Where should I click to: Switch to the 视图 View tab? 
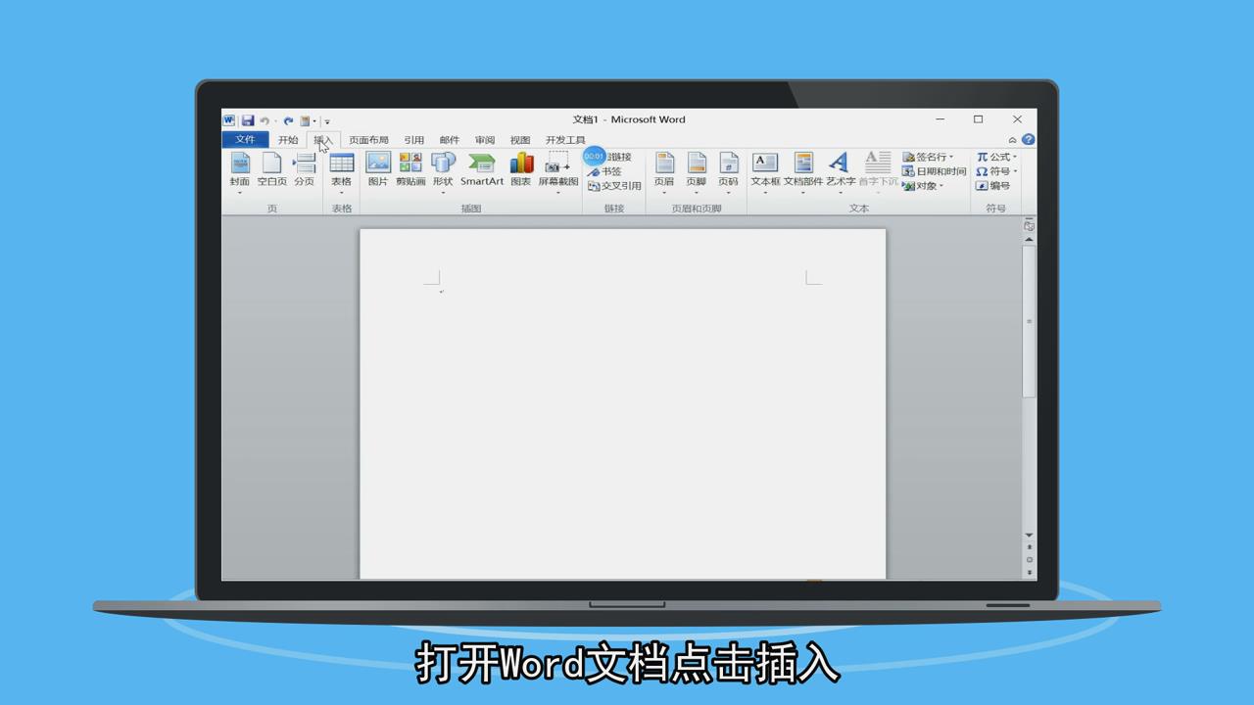[x=520, y=140]
